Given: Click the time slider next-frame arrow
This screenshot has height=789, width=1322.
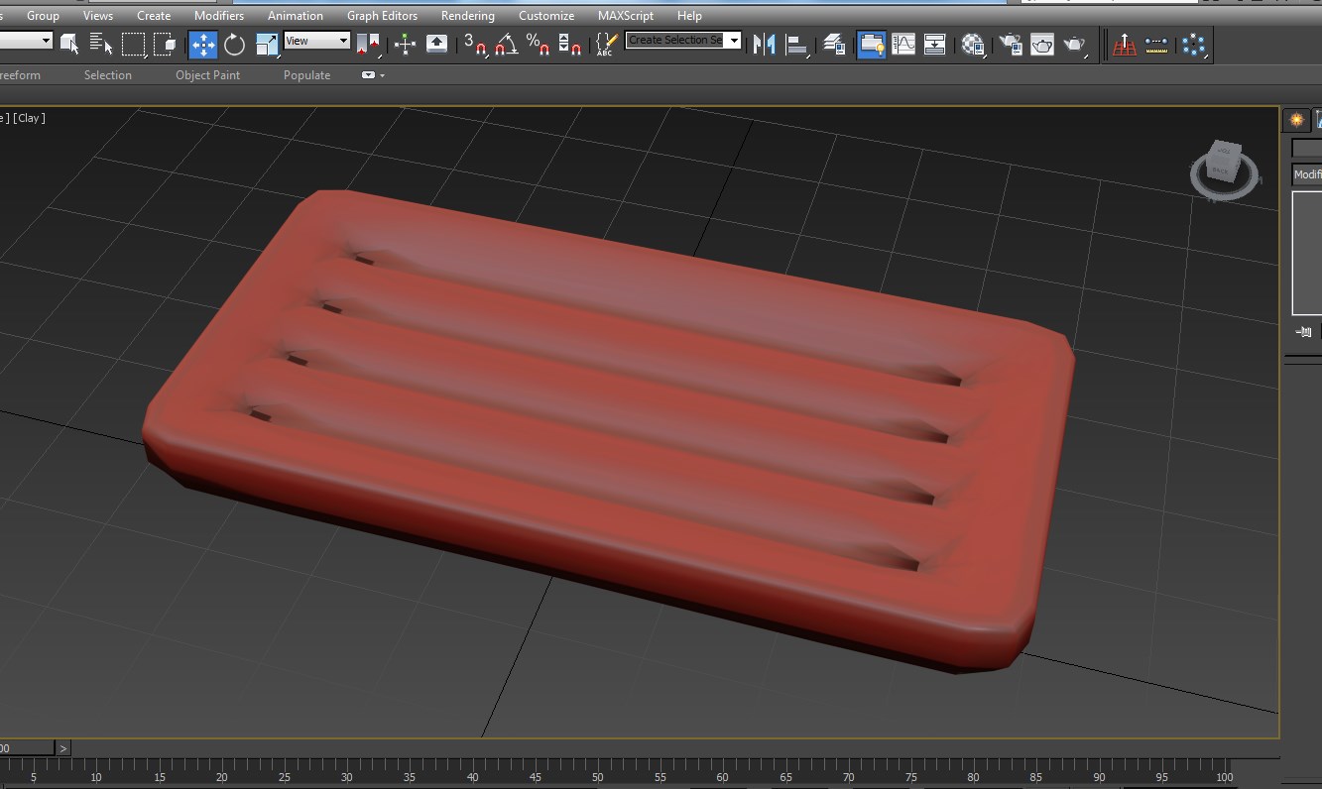Looking at the screenshot, I should click(x=63, y=748).
